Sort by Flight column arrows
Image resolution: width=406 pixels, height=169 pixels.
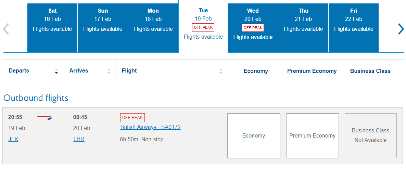coord(221,71)
